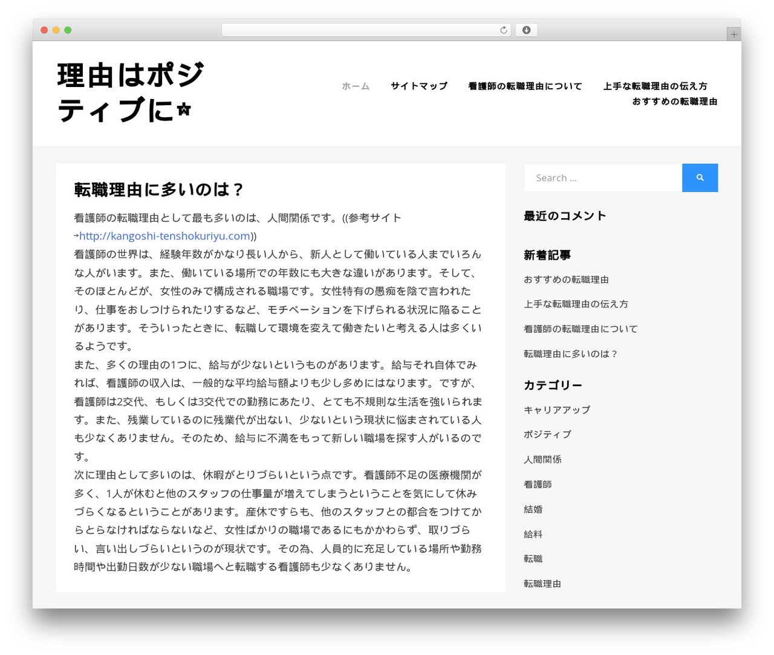Select the 転職 category

coord(533,558)
